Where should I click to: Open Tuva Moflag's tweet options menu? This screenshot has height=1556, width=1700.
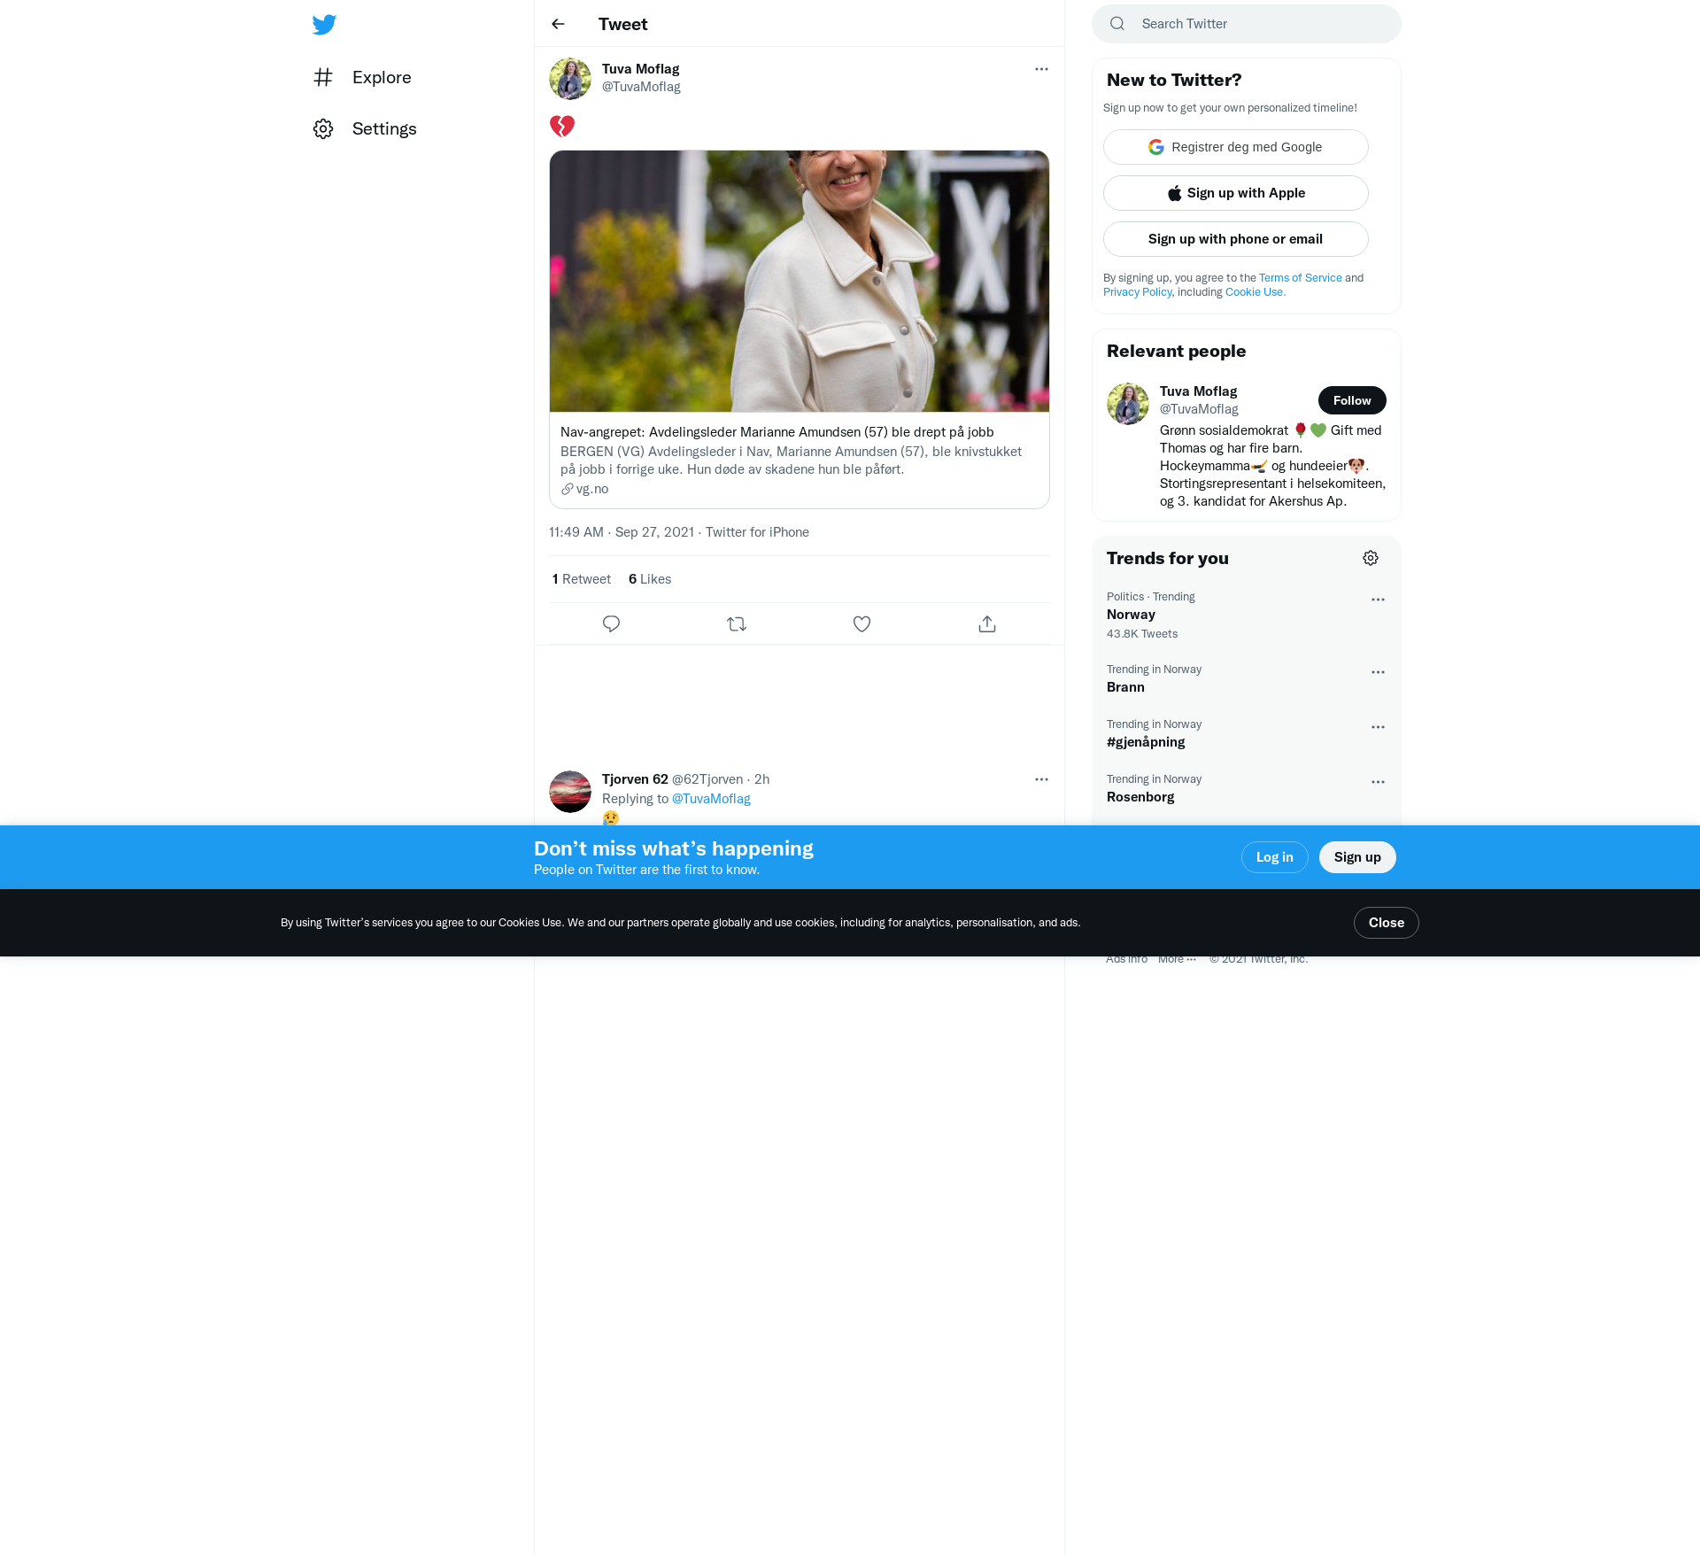1041,69
